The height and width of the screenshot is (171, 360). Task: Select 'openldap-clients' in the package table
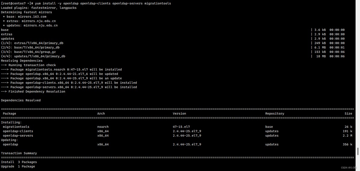(x=18, y=131)
